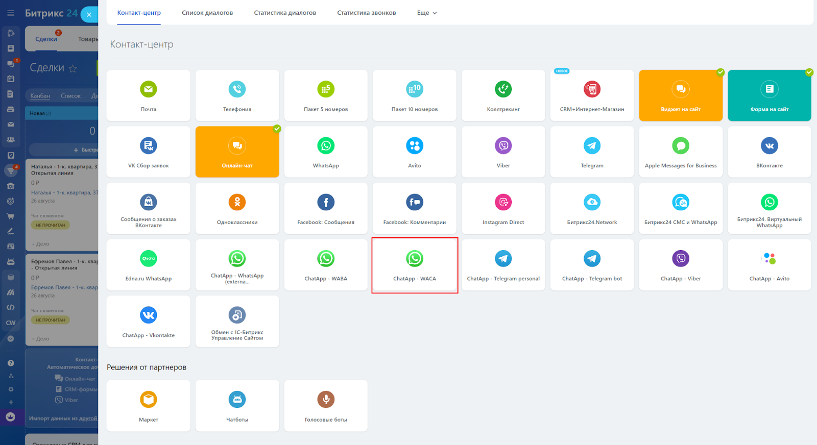Open the Edna.ru WhatsApp tile

pos(148,265)
